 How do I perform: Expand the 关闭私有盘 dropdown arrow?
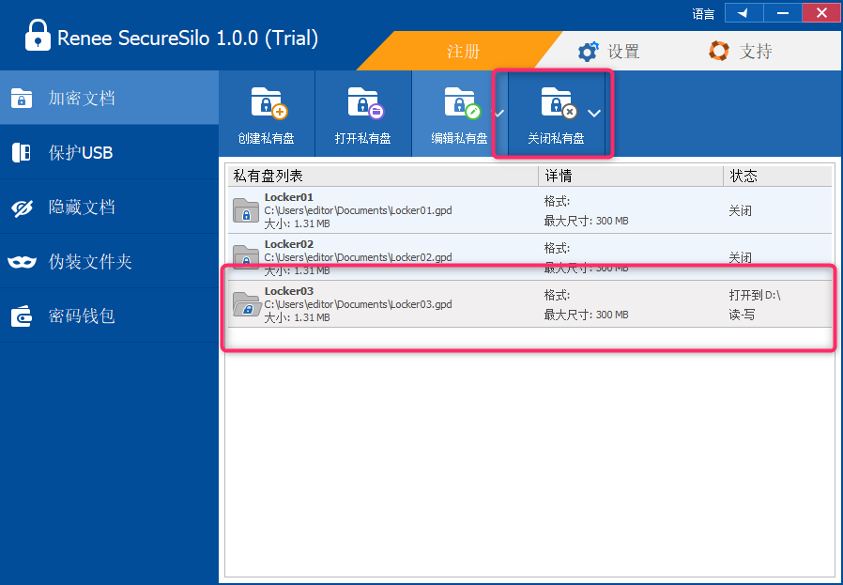point(594,114)
